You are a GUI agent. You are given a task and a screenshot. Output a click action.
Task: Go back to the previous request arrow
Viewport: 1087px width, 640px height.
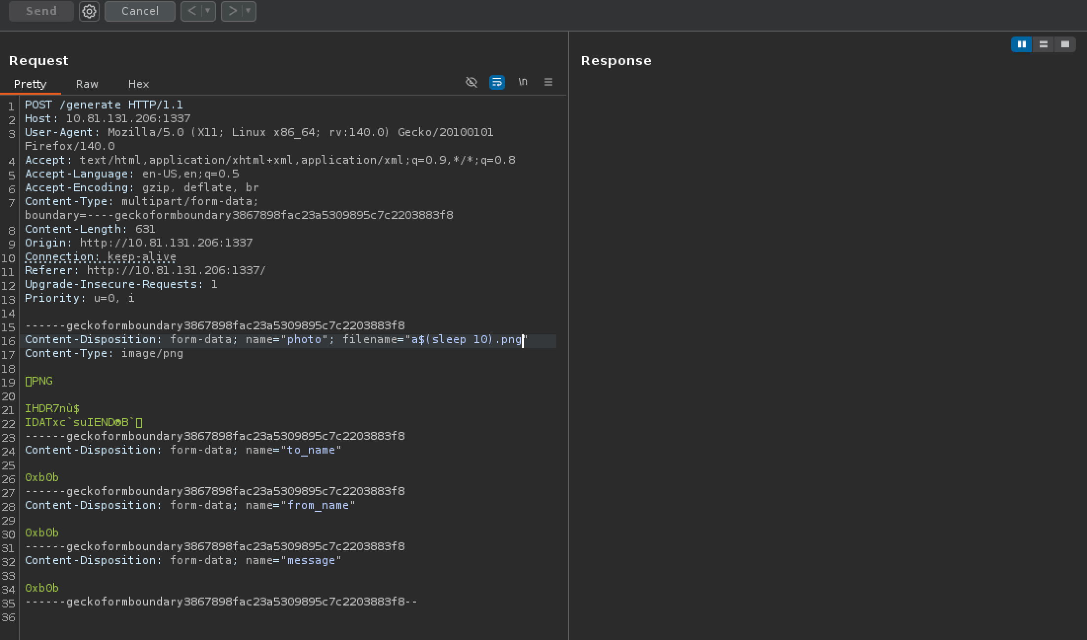click(x=192, y=11)
